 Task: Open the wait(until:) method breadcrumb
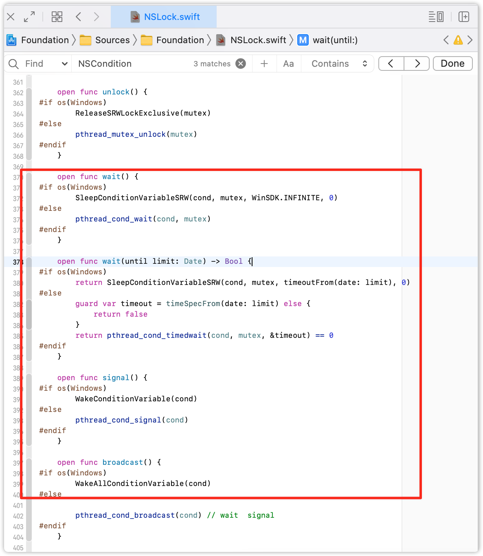(x=335, y=40)
